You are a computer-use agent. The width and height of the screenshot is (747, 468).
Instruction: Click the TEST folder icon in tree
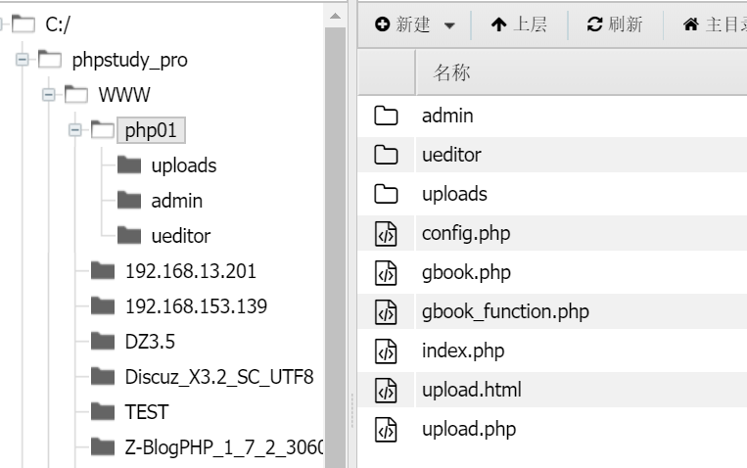103,411
